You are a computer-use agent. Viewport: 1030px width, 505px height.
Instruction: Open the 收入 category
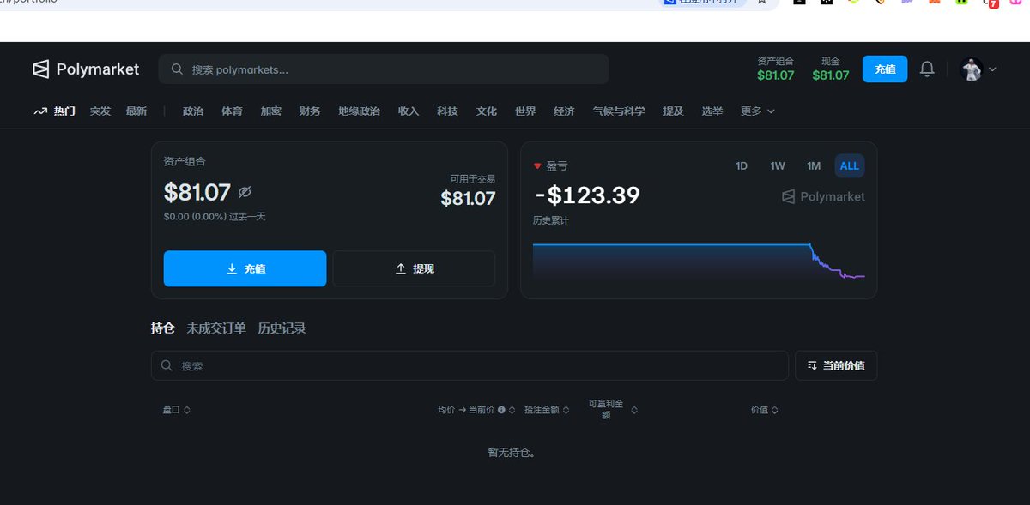pos(409,111)
